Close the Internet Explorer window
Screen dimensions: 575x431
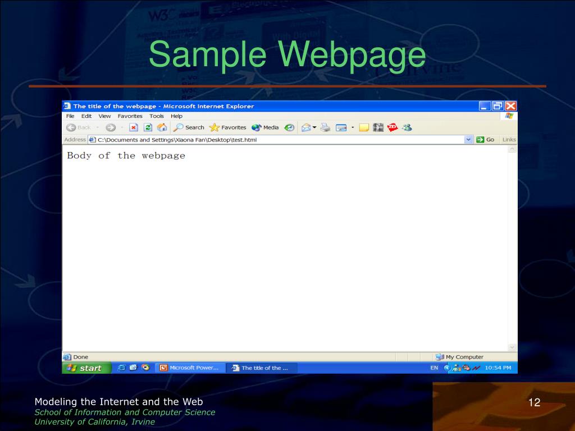point(511,106)
